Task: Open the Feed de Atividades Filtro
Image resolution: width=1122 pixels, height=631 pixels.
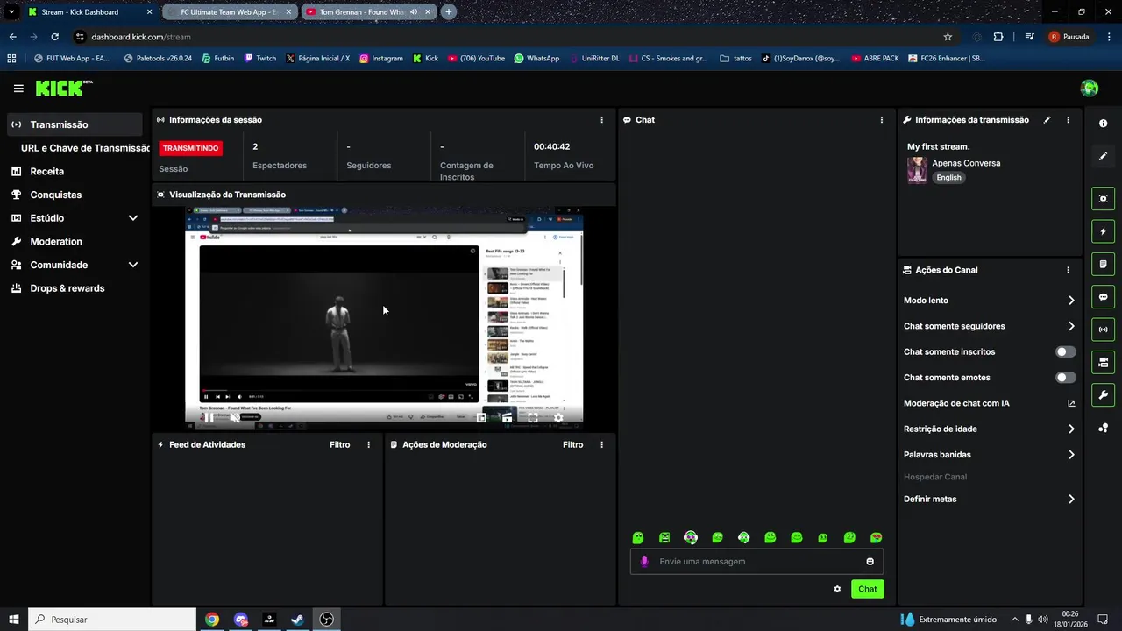Action: [339, 445]
